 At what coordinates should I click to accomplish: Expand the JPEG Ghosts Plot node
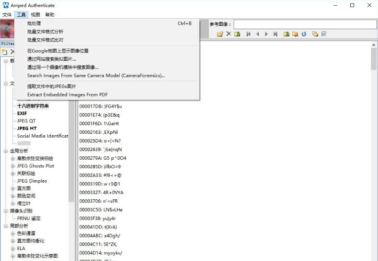coord(13,166)
